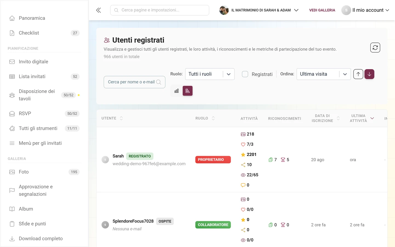This screenshot has width=395, height=247.
Task: Collapse sidebar with double chevron icon
Action: tap(98, 10)
